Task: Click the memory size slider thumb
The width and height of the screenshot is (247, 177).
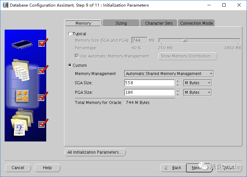Action: 185,40
